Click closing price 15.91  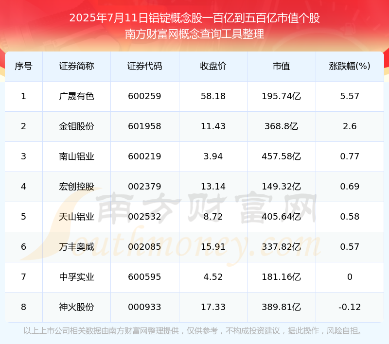coord(213,247)
